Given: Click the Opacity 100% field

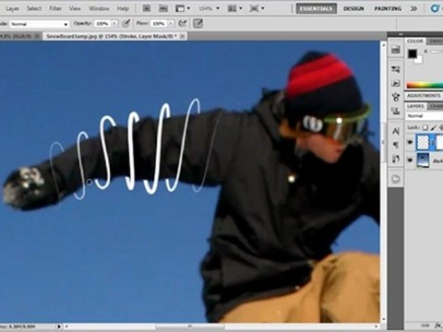Looking at the screenshot, I should pyautogui.click(x=102, y=24).
